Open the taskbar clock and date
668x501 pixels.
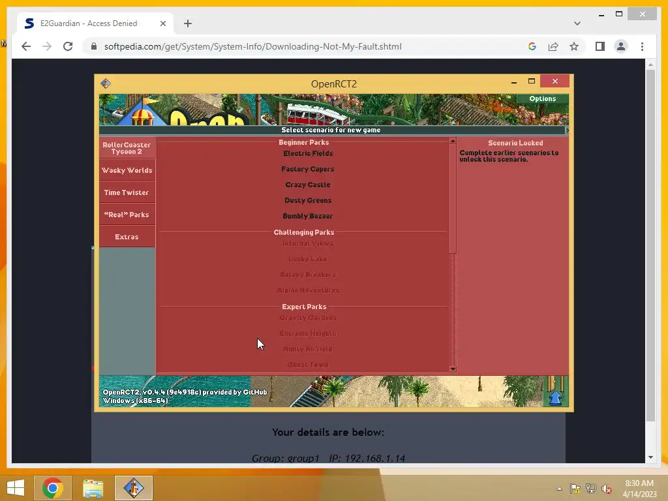[x=639, y=489]
